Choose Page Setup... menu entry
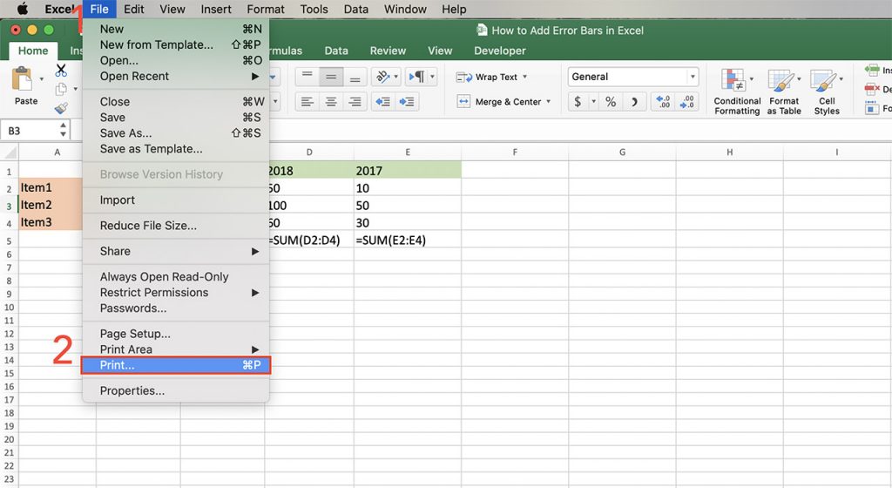 [x=176, y=333]
